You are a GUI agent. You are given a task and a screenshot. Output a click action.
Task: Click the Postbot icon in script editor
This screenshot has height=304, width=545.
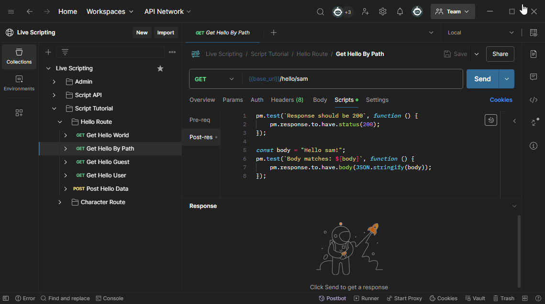(491, 120)
